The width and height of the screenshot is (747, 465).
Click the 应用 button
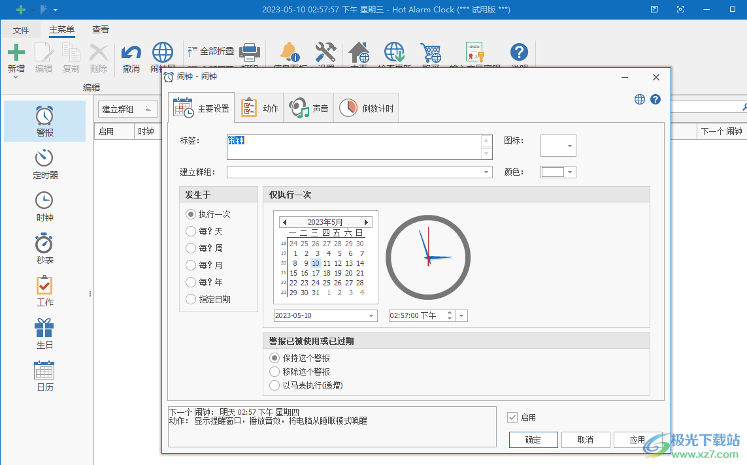(x=637, y=440)
